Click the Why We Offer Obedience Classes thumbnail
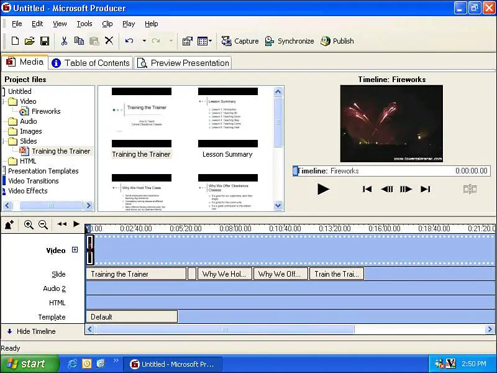The width and height of the screenshot is (497, 373). pos(227,192)
